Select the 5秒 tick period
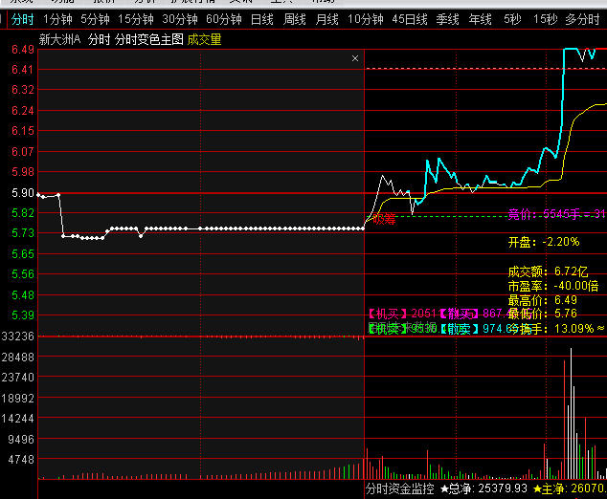The width and height of the screenshot is (607, 499). [512, 19]
